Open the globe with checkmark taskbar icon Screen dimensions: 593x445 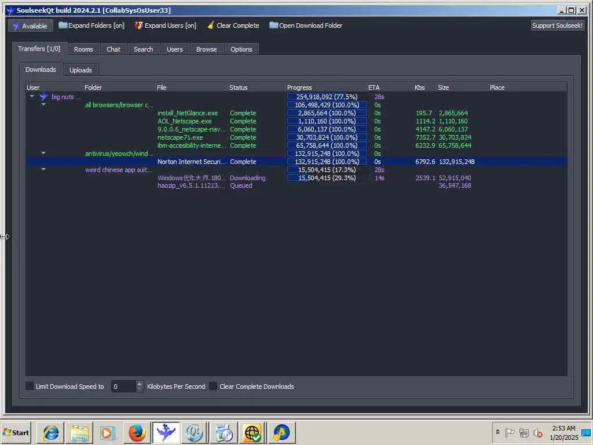[x=252, y=432]
